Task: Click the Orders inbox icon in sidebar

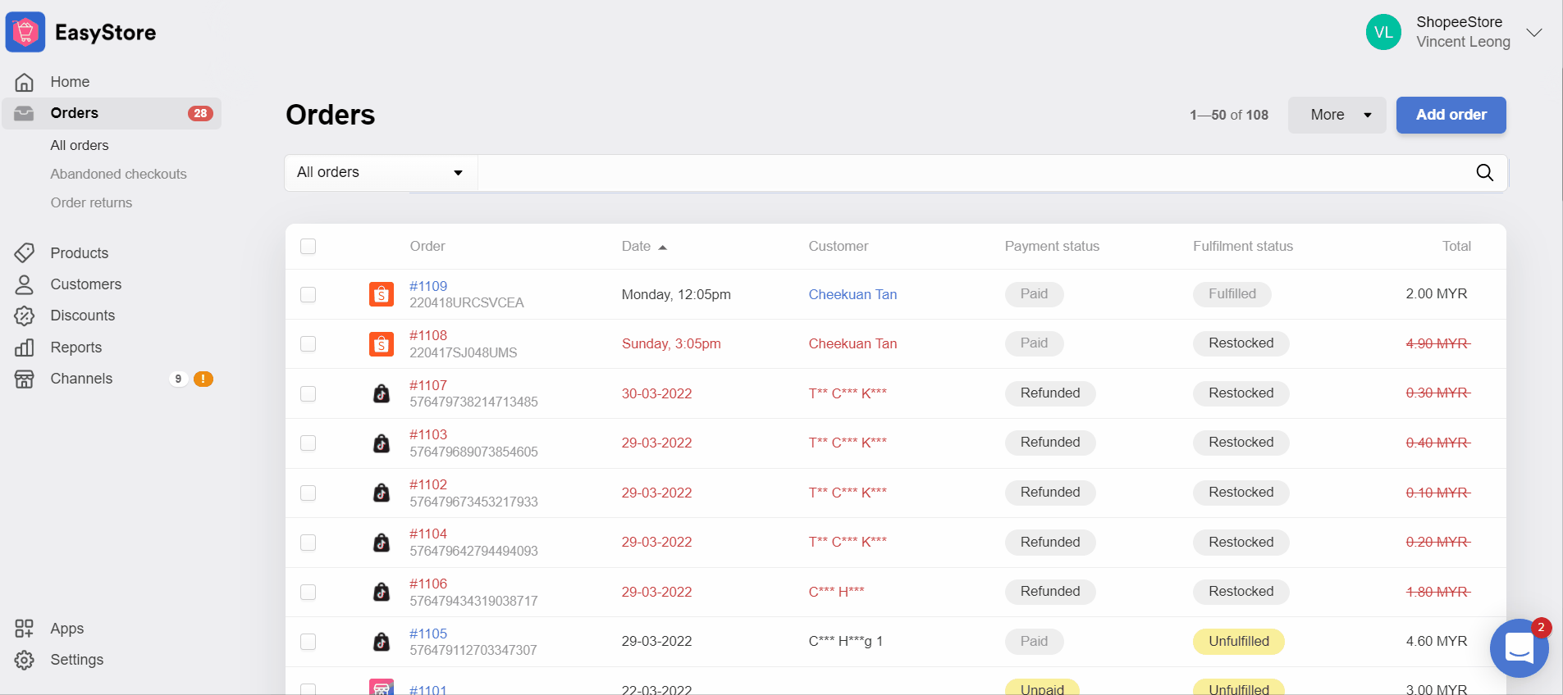Action: (x=25, y=113)
